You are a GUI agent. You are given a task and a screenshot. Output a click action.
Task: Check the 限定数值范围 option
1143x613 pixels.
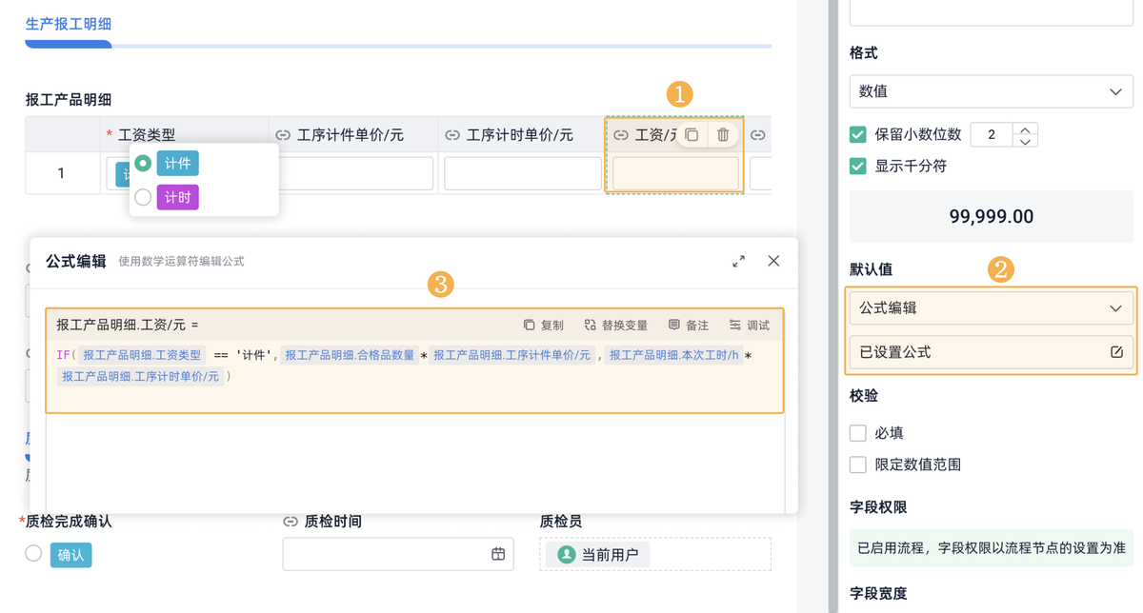click(x=858, y=465)
